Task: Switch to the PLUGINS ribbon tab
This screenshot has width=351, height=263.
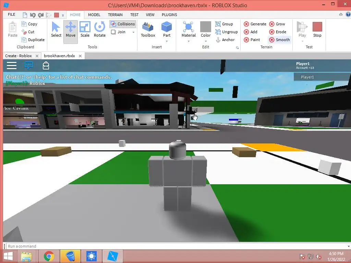Action: point(169,15)
